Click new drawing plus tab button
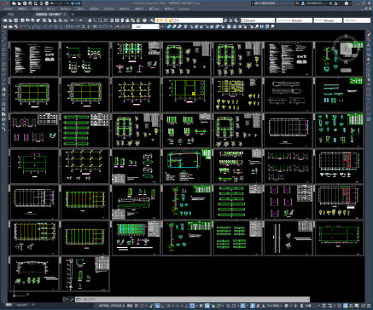This screenshot has height=310, width=373. click(73, 14)
